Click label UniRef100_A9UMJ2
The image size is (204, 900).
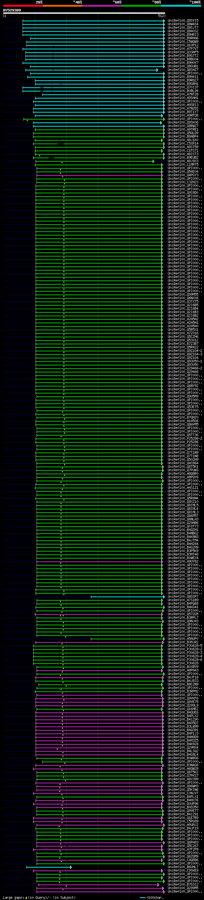pyautogui.click(x=183, y=825)
